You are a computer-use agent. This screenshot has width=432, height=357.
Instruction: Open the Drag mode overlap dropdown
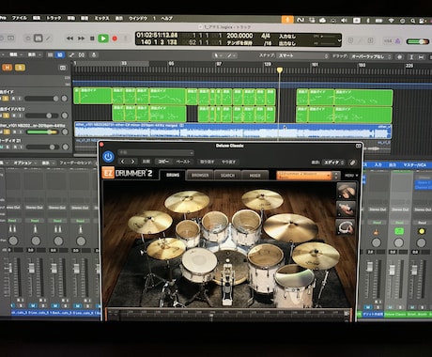[x=371, y=56]
